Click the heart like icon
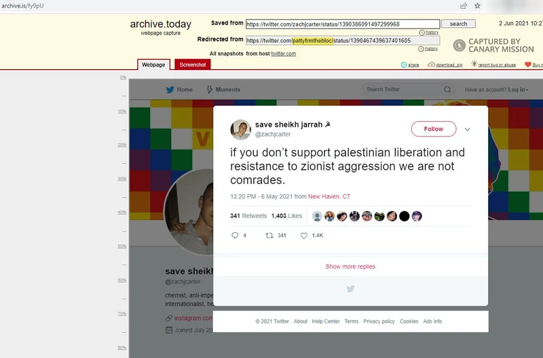This screenshot has height=358, width=543. [x=303, y=236]
